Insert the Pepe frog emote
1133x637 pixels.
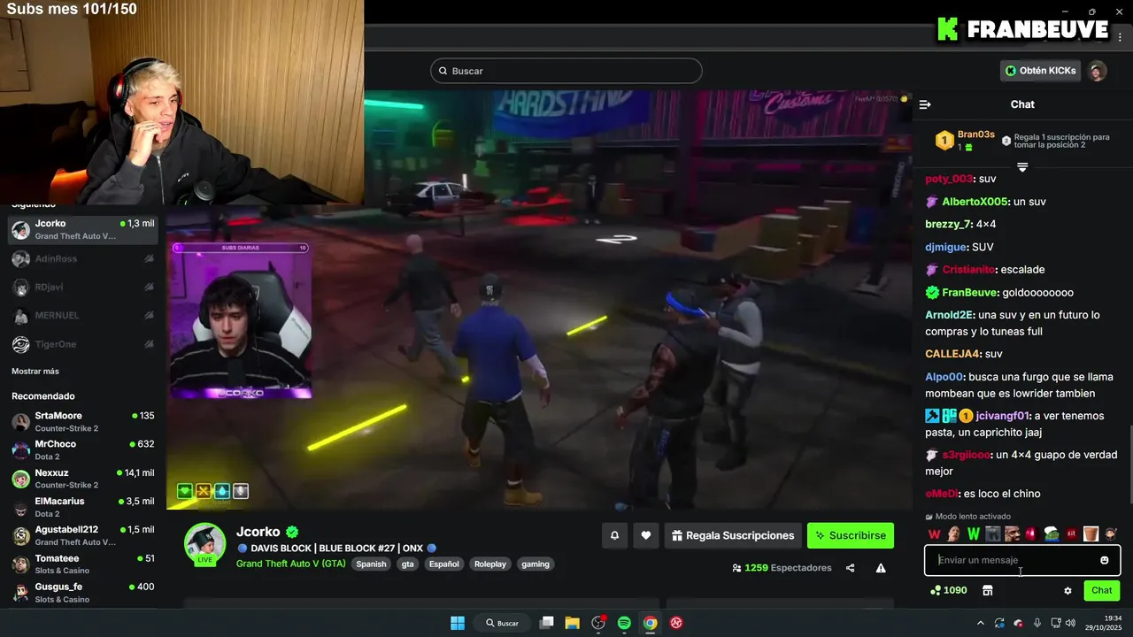coord(1052,533)
